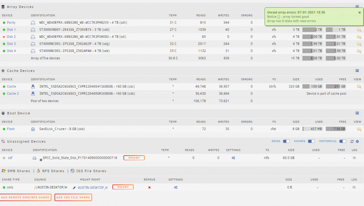The width and height of the screenshot is (364, 206).
Task: Open the Parity device link
Action: 11,23
